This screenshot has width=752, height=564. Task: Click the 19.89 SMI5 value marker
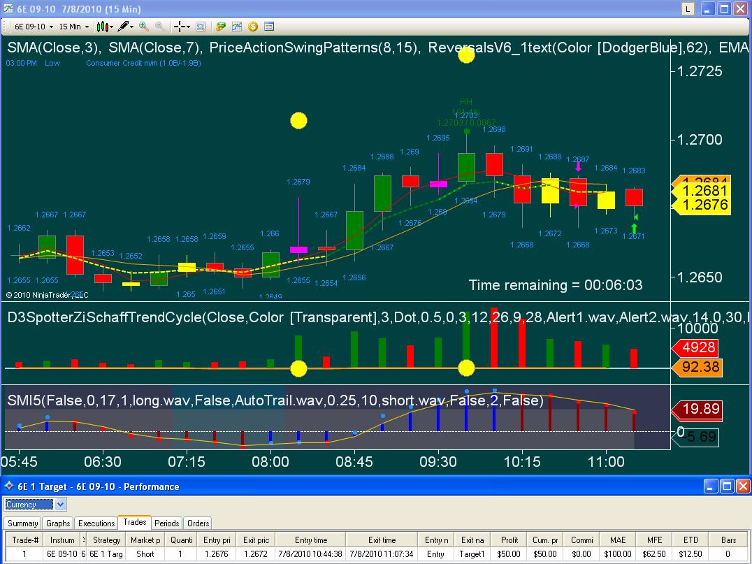point(697,409)
